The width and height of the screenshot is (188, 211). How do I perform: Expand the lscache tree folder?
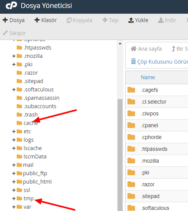tap(14, 148)
